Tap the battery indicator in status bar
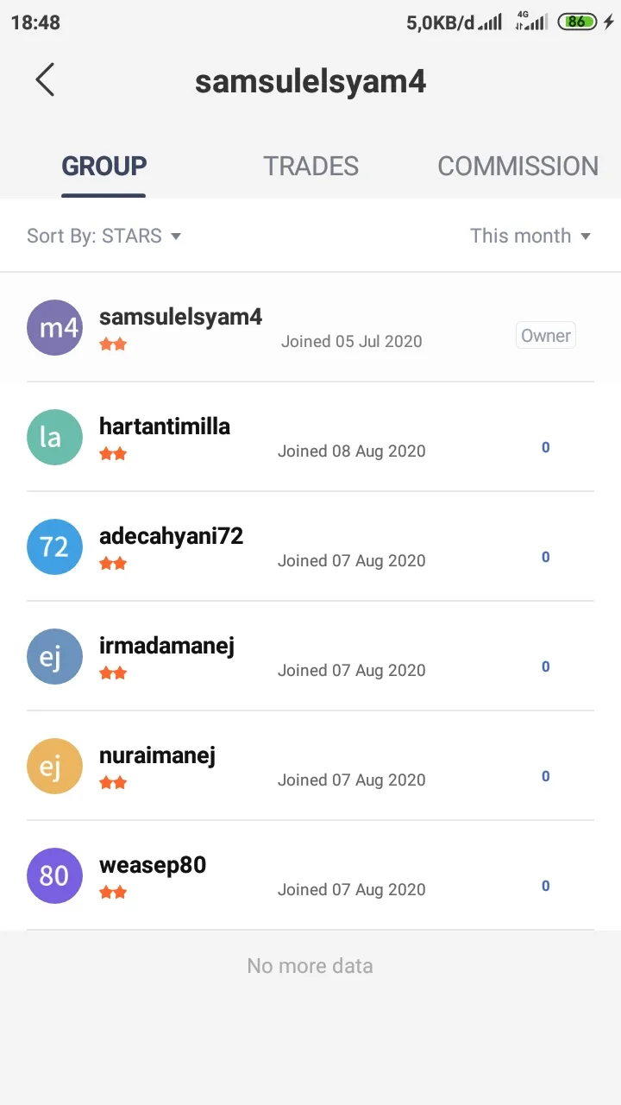 pos(577,22)
